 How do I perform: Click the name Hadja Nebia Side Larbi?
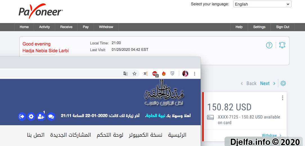(46, 51)
